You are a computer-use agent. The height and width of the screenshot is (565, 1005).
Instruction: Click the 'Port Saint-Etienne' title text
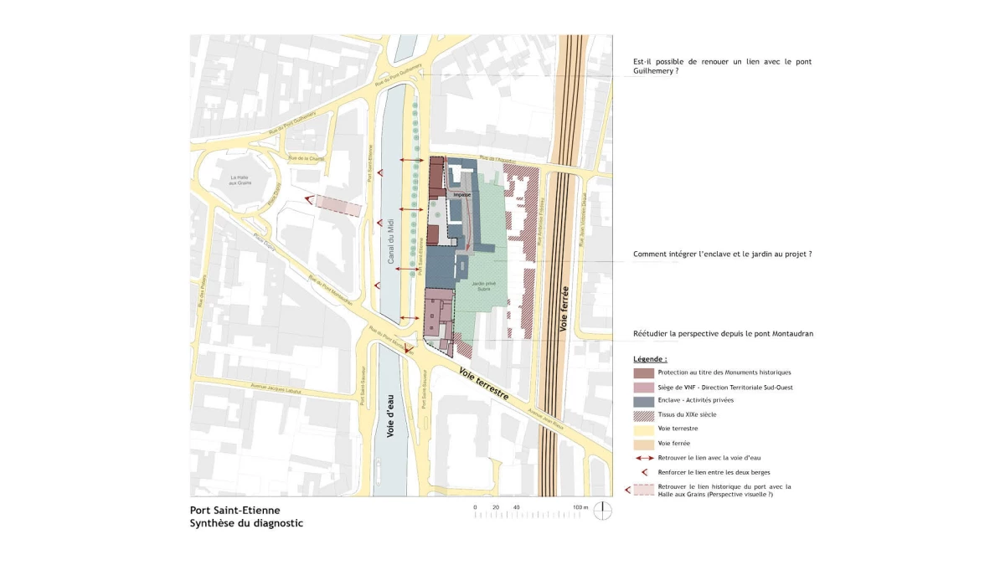[234, 510]
